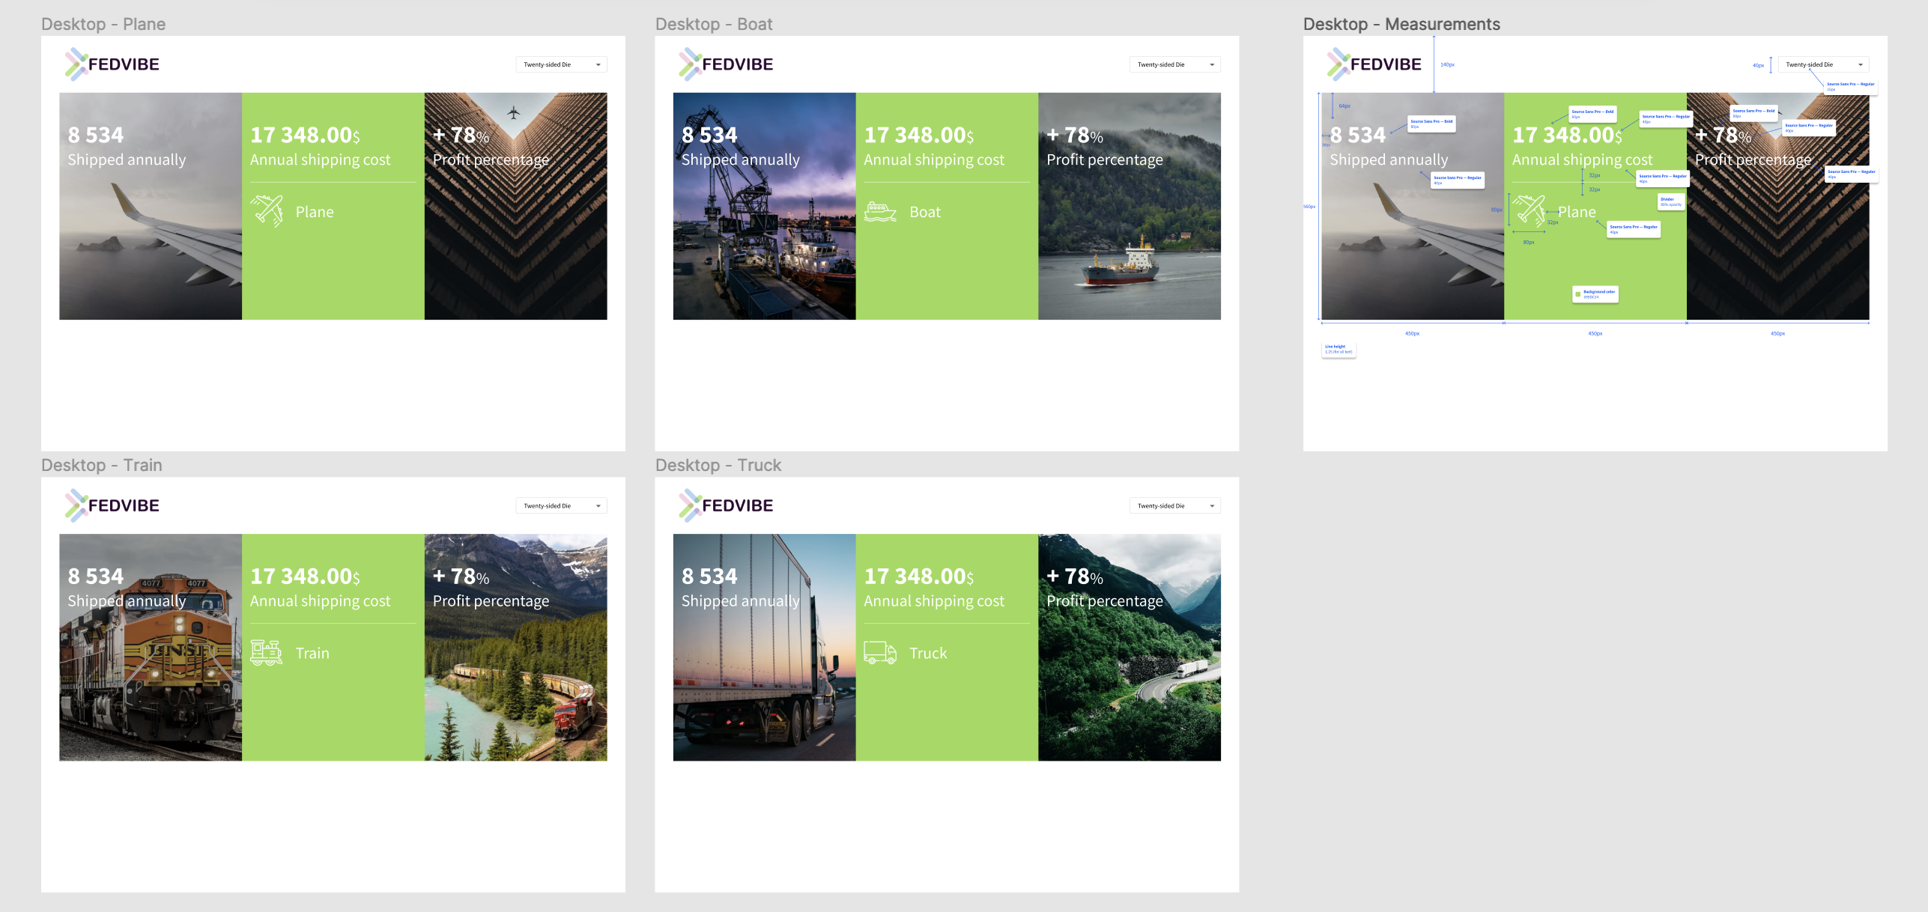Viewport: 1928px width, 912px height.
Task: Select the 'Desktop - Train' frame title
Action: (x=102, y=465)
